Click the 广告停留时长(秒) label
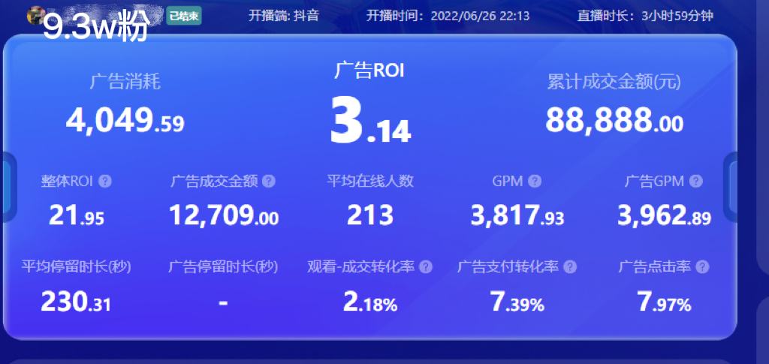This screenshot has height=364, width=769. 223,267
